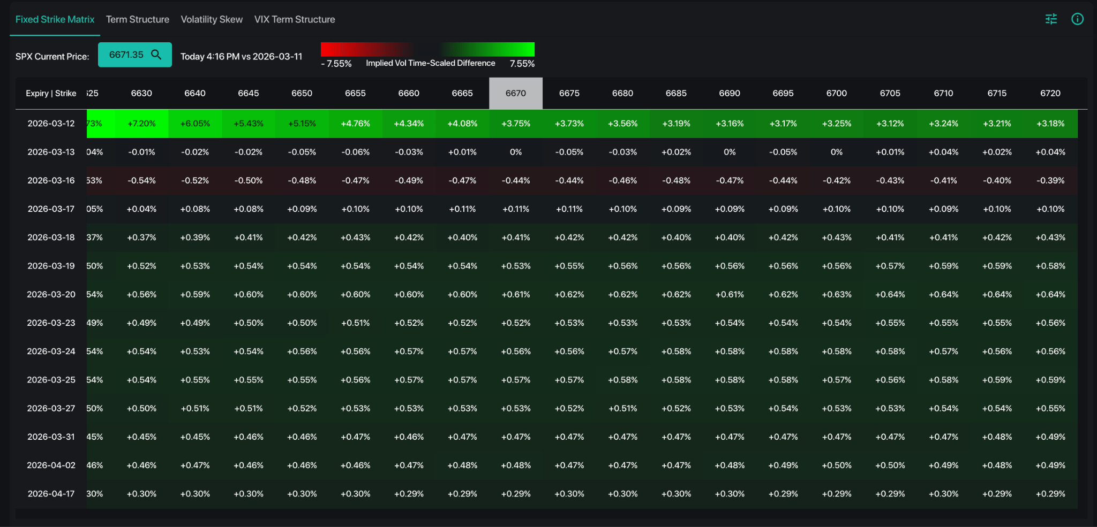Screen dimensions: 1097x527
Task: Select the Fixed Strike Matrix tab
Action: (x=55, y=19)
